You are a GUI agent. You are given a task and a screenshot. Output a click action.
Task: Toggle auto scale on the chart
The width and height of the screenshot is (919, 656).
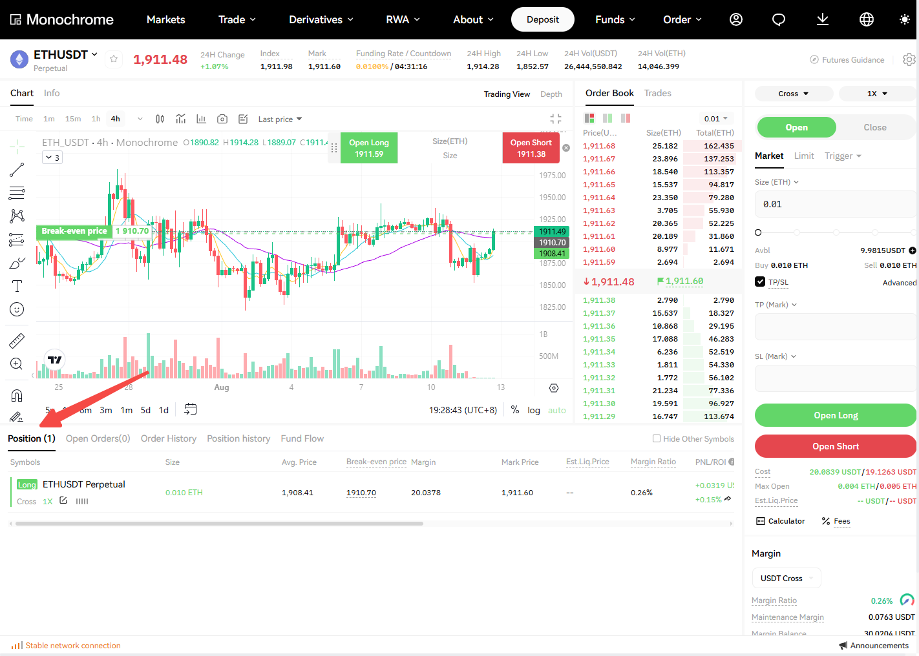click(557, 410)
